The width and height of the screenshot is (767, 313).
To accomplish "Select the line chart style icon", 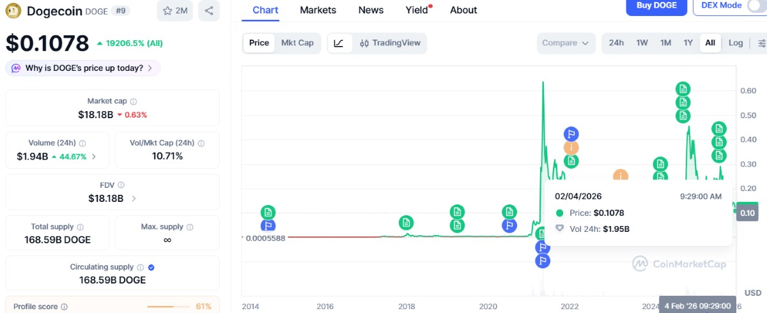I will pos(339,43).
